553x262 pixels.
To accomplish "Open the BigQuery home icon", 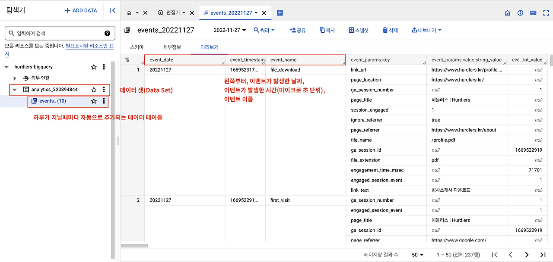I will click(507, 13).
